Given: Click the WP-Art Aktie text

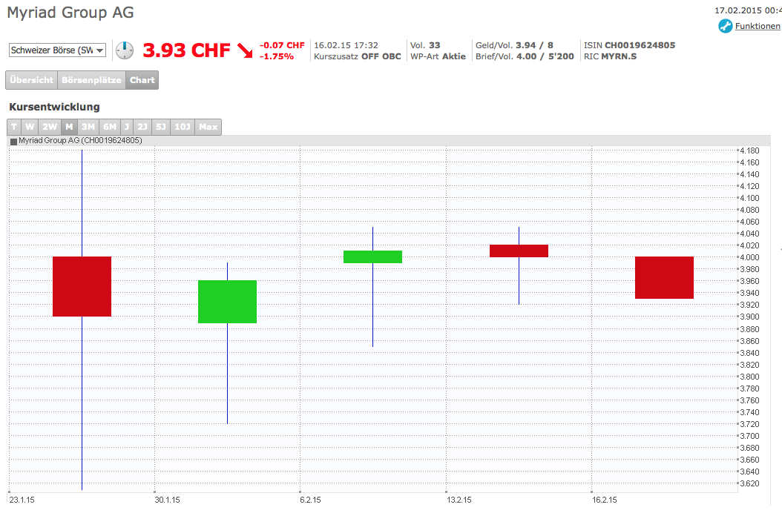Looking at the screenshot, I should point(438,56).
